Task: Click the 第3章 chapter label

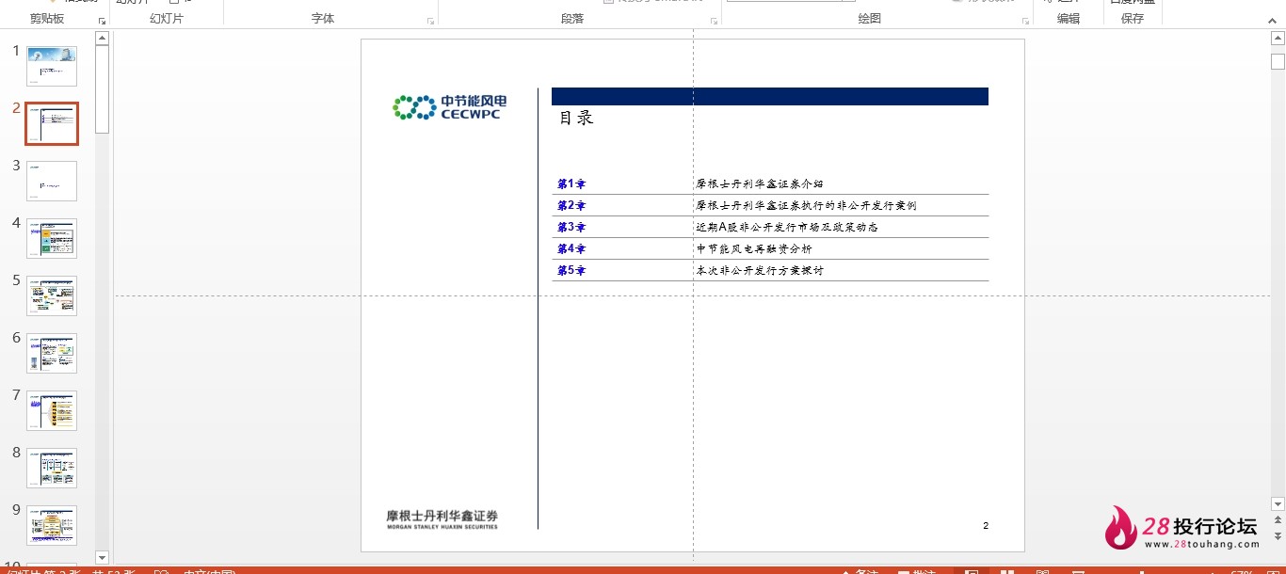Action: click(571, 227)
